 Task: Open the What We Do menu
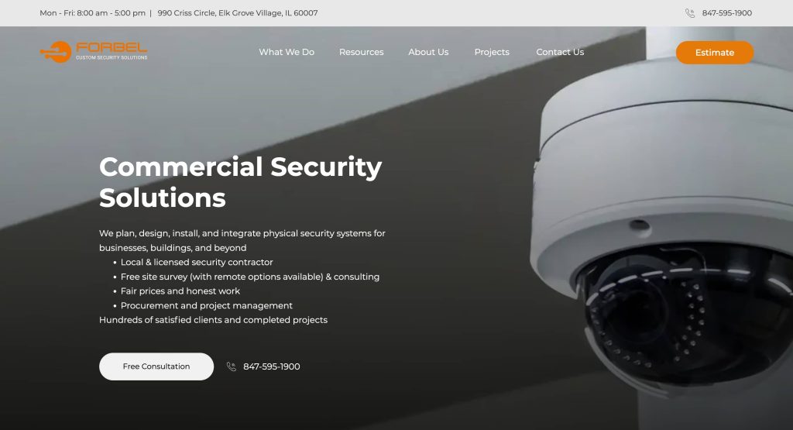pyautogui.click(x=287, y=52)
